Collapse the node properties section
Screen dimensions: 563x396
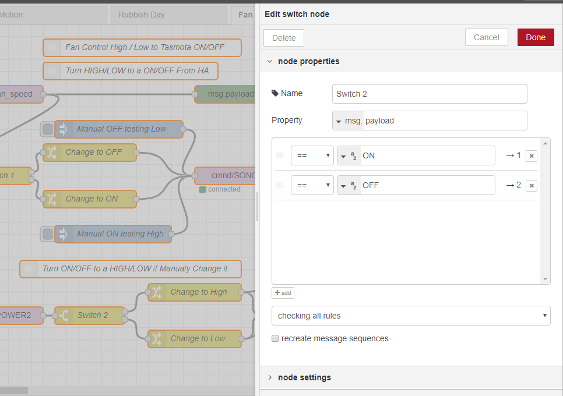point(308,61)
